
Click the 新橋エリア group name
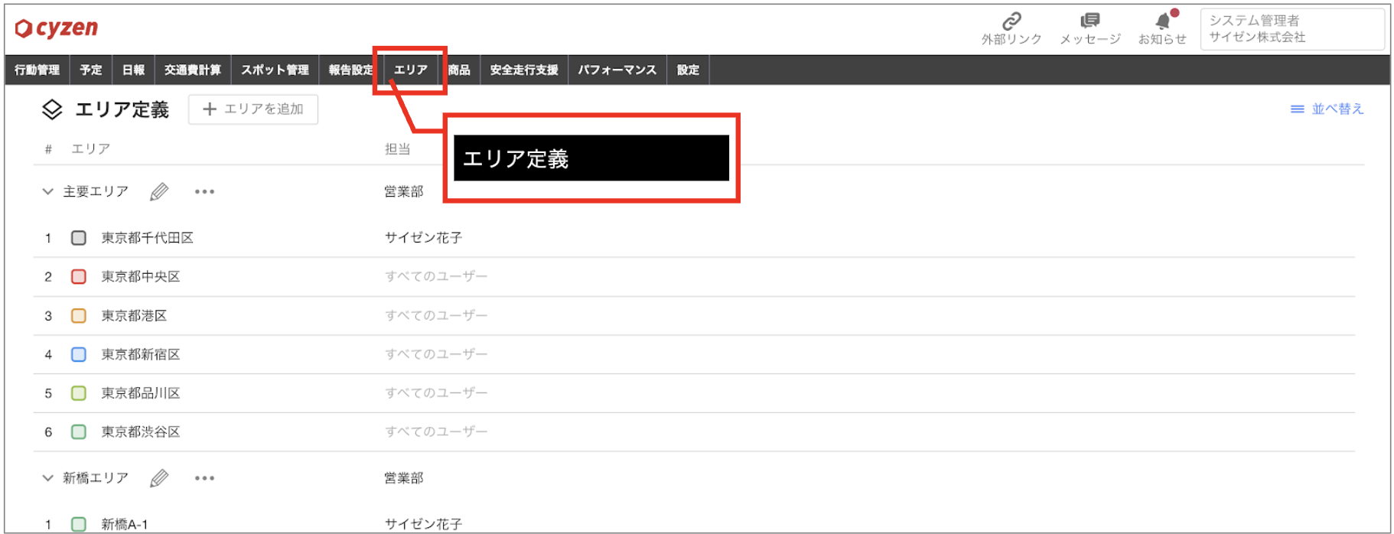pyautogui.click(x=96, y=478)
